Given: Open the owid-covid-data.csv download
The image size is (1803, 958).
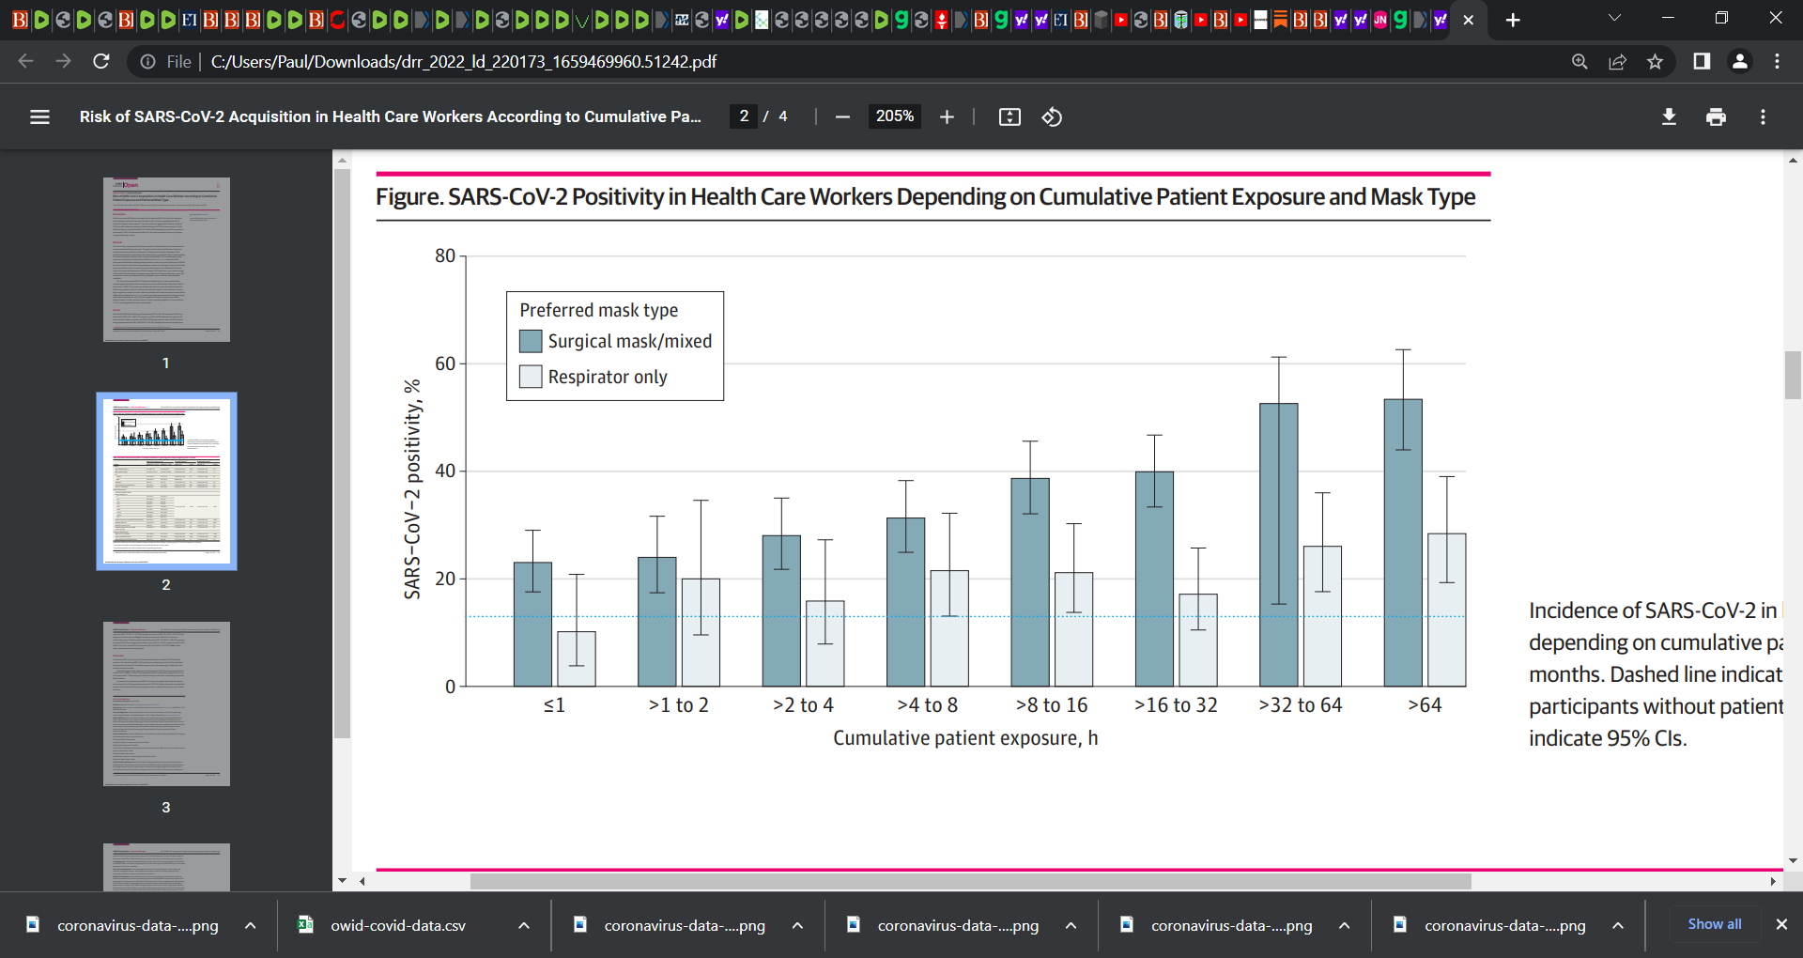Looking at the screenshot, I should 398,925.
